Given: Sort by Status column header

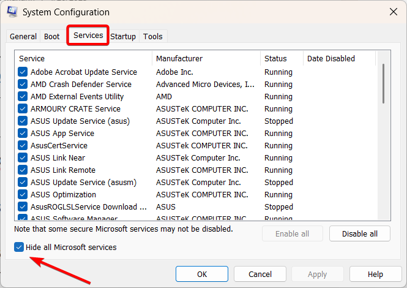Looking at the screenshot, I should point(282,58).
